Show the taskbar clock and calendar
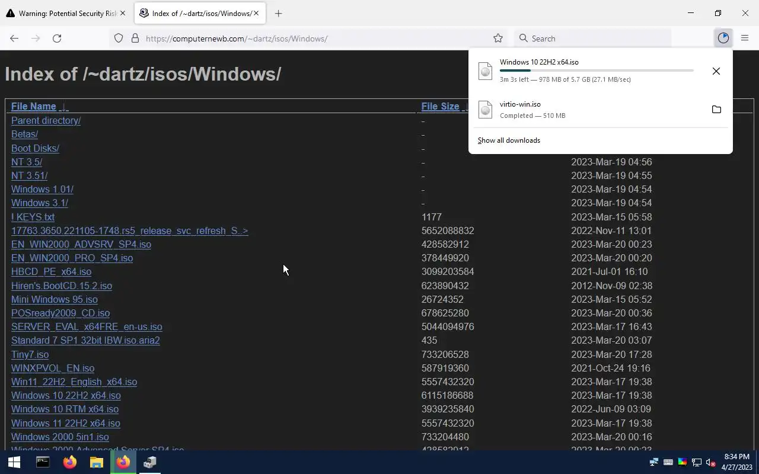 point(736,462)
